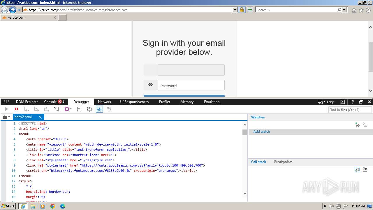
Task: Click the Step into debugger icon
Action: [27, 109]
